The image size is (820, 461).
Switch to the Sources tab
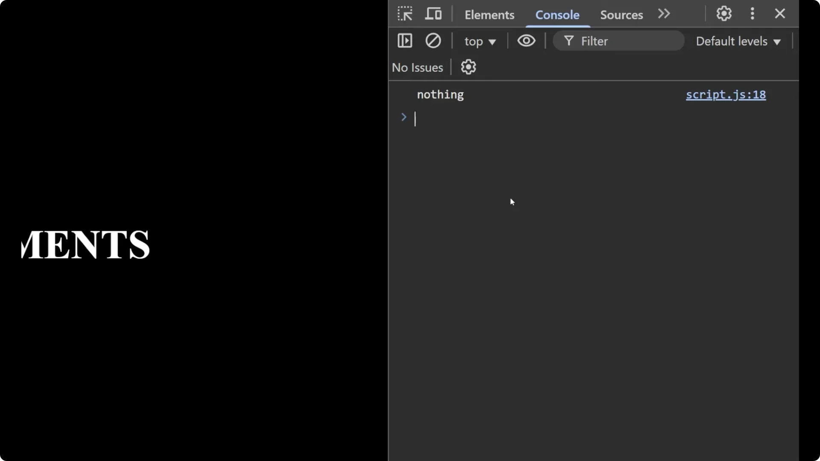tap(621, 15)
